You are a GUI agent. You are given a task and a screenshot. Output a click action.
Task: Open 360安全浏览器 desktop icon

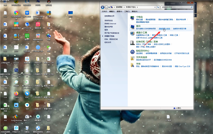(5, 128)
